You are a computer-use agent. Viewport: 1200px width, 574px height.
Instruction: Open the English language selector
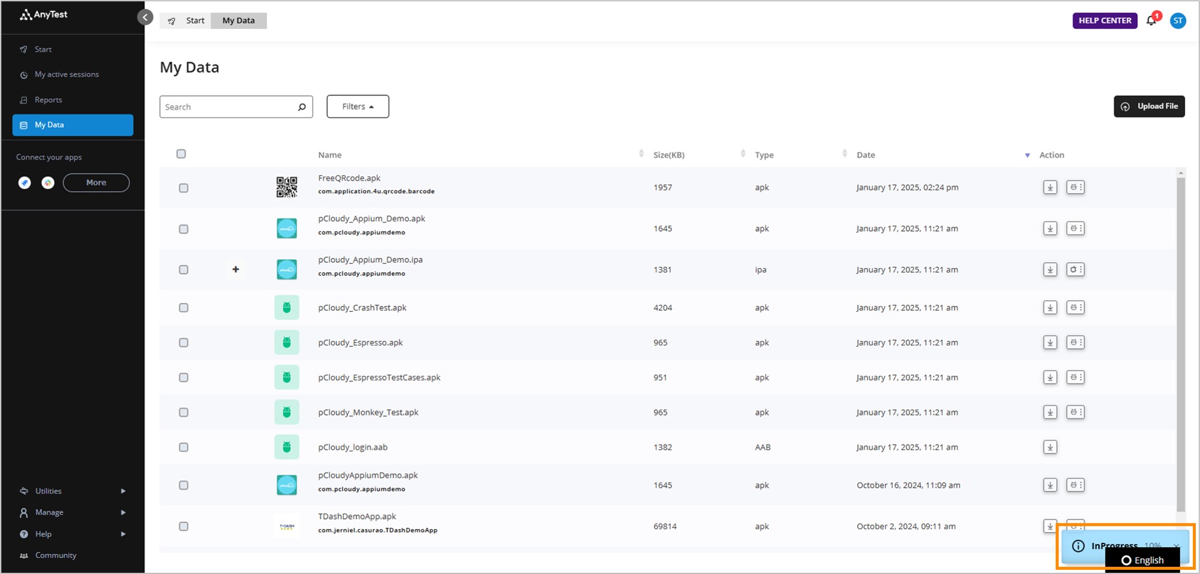pyautogui.click(x=1142, y=560)
